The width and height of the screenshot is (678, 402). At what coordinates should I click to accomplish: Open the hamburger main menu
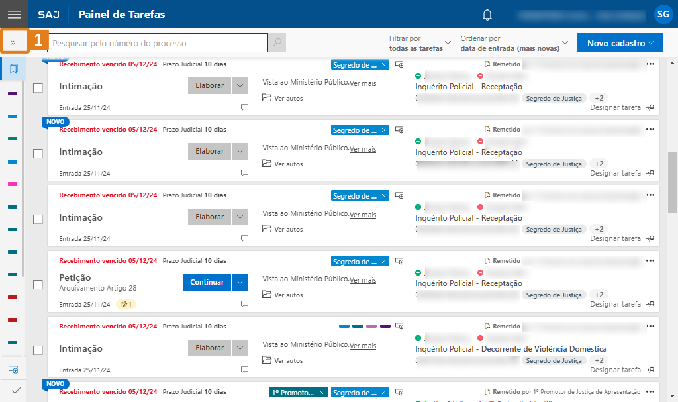tap(14, 14)
